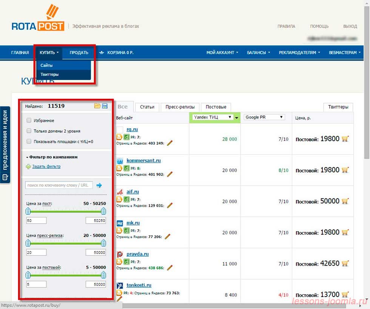Click the RotaPost logo
The image size is (370, 309).
[x=38, y=18]
